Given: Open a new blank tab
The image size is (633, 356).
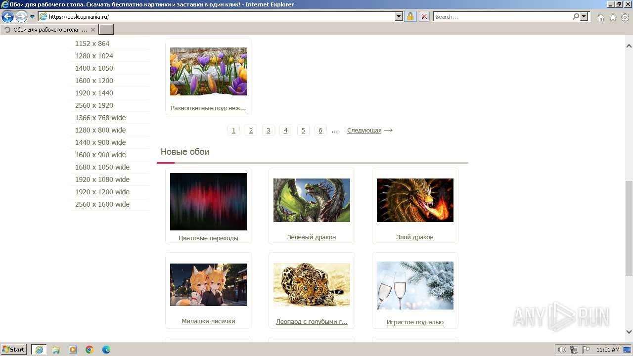Looking at the screenshot, I should pos(106,30).
